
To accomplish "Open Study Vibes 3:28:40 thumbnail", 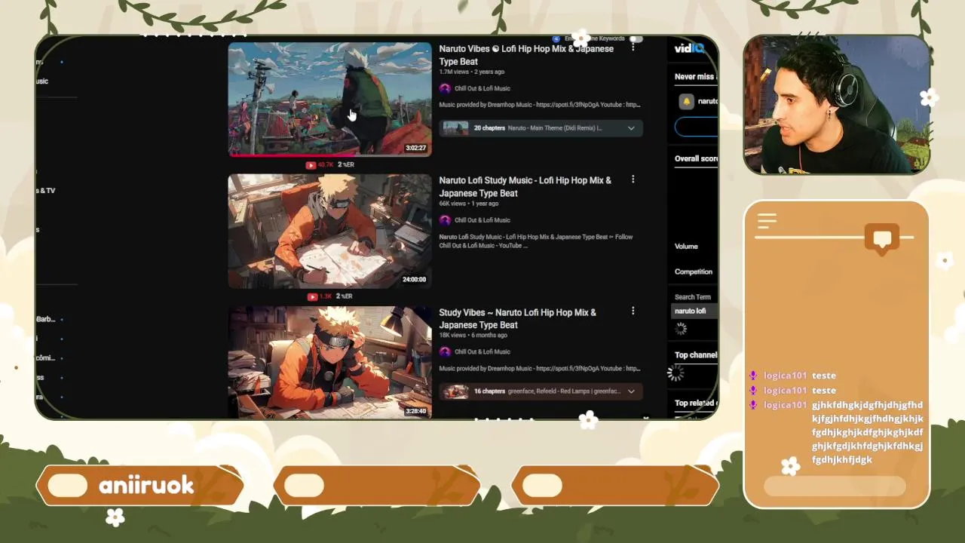I will click(x=329, y=363).
